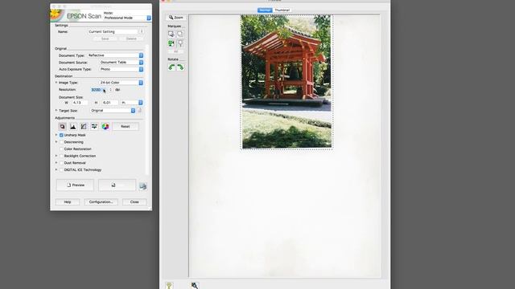The height and width of the screenshot is (289, 515).
Task: Click the Current Setting name field
Action: 113,32
